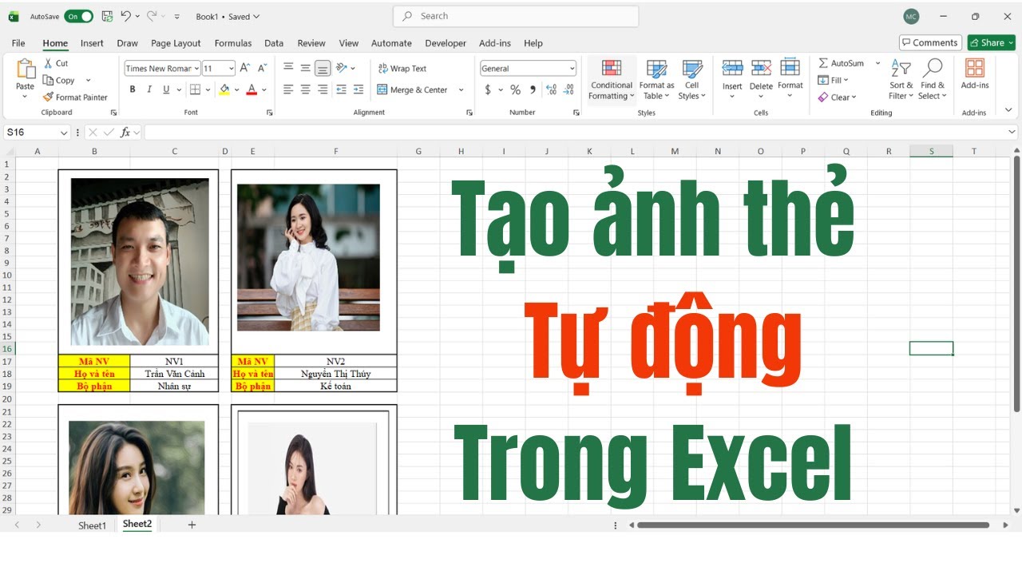Open Sort & Filter
The height and width of the screenshot is (575, 1022).
(901, 80)
